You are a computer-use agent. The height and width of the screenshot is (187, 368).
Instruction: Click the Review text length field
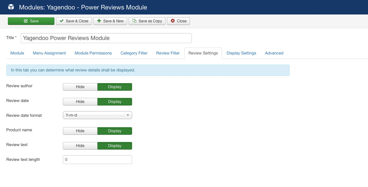(98, 160)
